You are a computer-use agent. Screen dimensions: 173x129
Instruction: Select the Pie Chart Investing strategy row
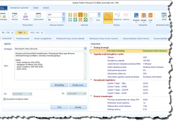pyautogui.click(x=129, y=51)
